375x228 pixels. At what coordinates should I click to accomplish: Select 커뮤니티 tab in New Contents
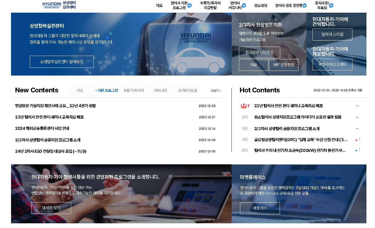click(x=160, y=90)
